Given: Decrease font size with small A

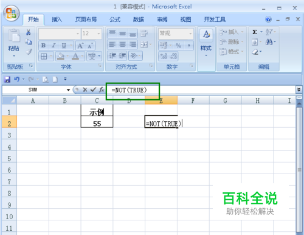Looking at the screenshot, I should click(x=90, y=46).
